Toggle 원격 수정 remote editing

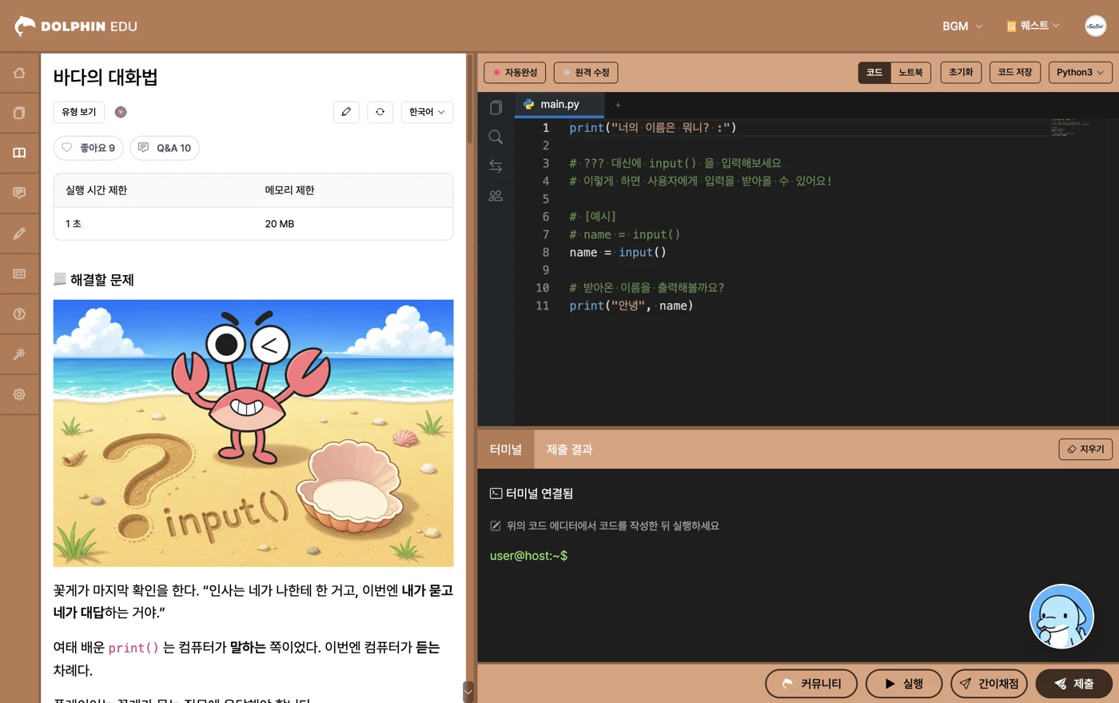(586, 73)
